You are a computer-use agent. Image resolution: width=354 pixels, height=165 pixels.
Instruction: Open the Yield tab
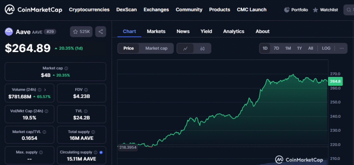click(206, 31)
